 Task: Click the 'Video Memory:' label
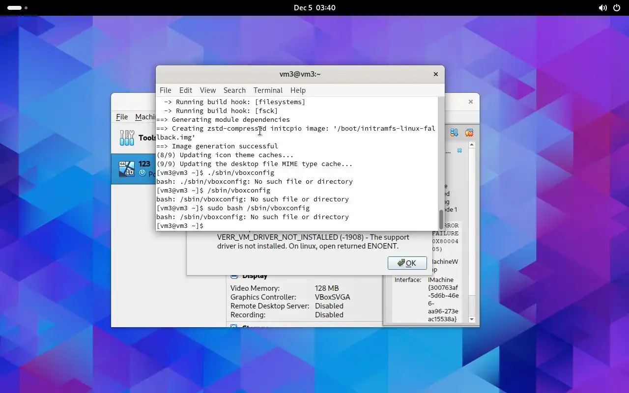pos(255,288)
